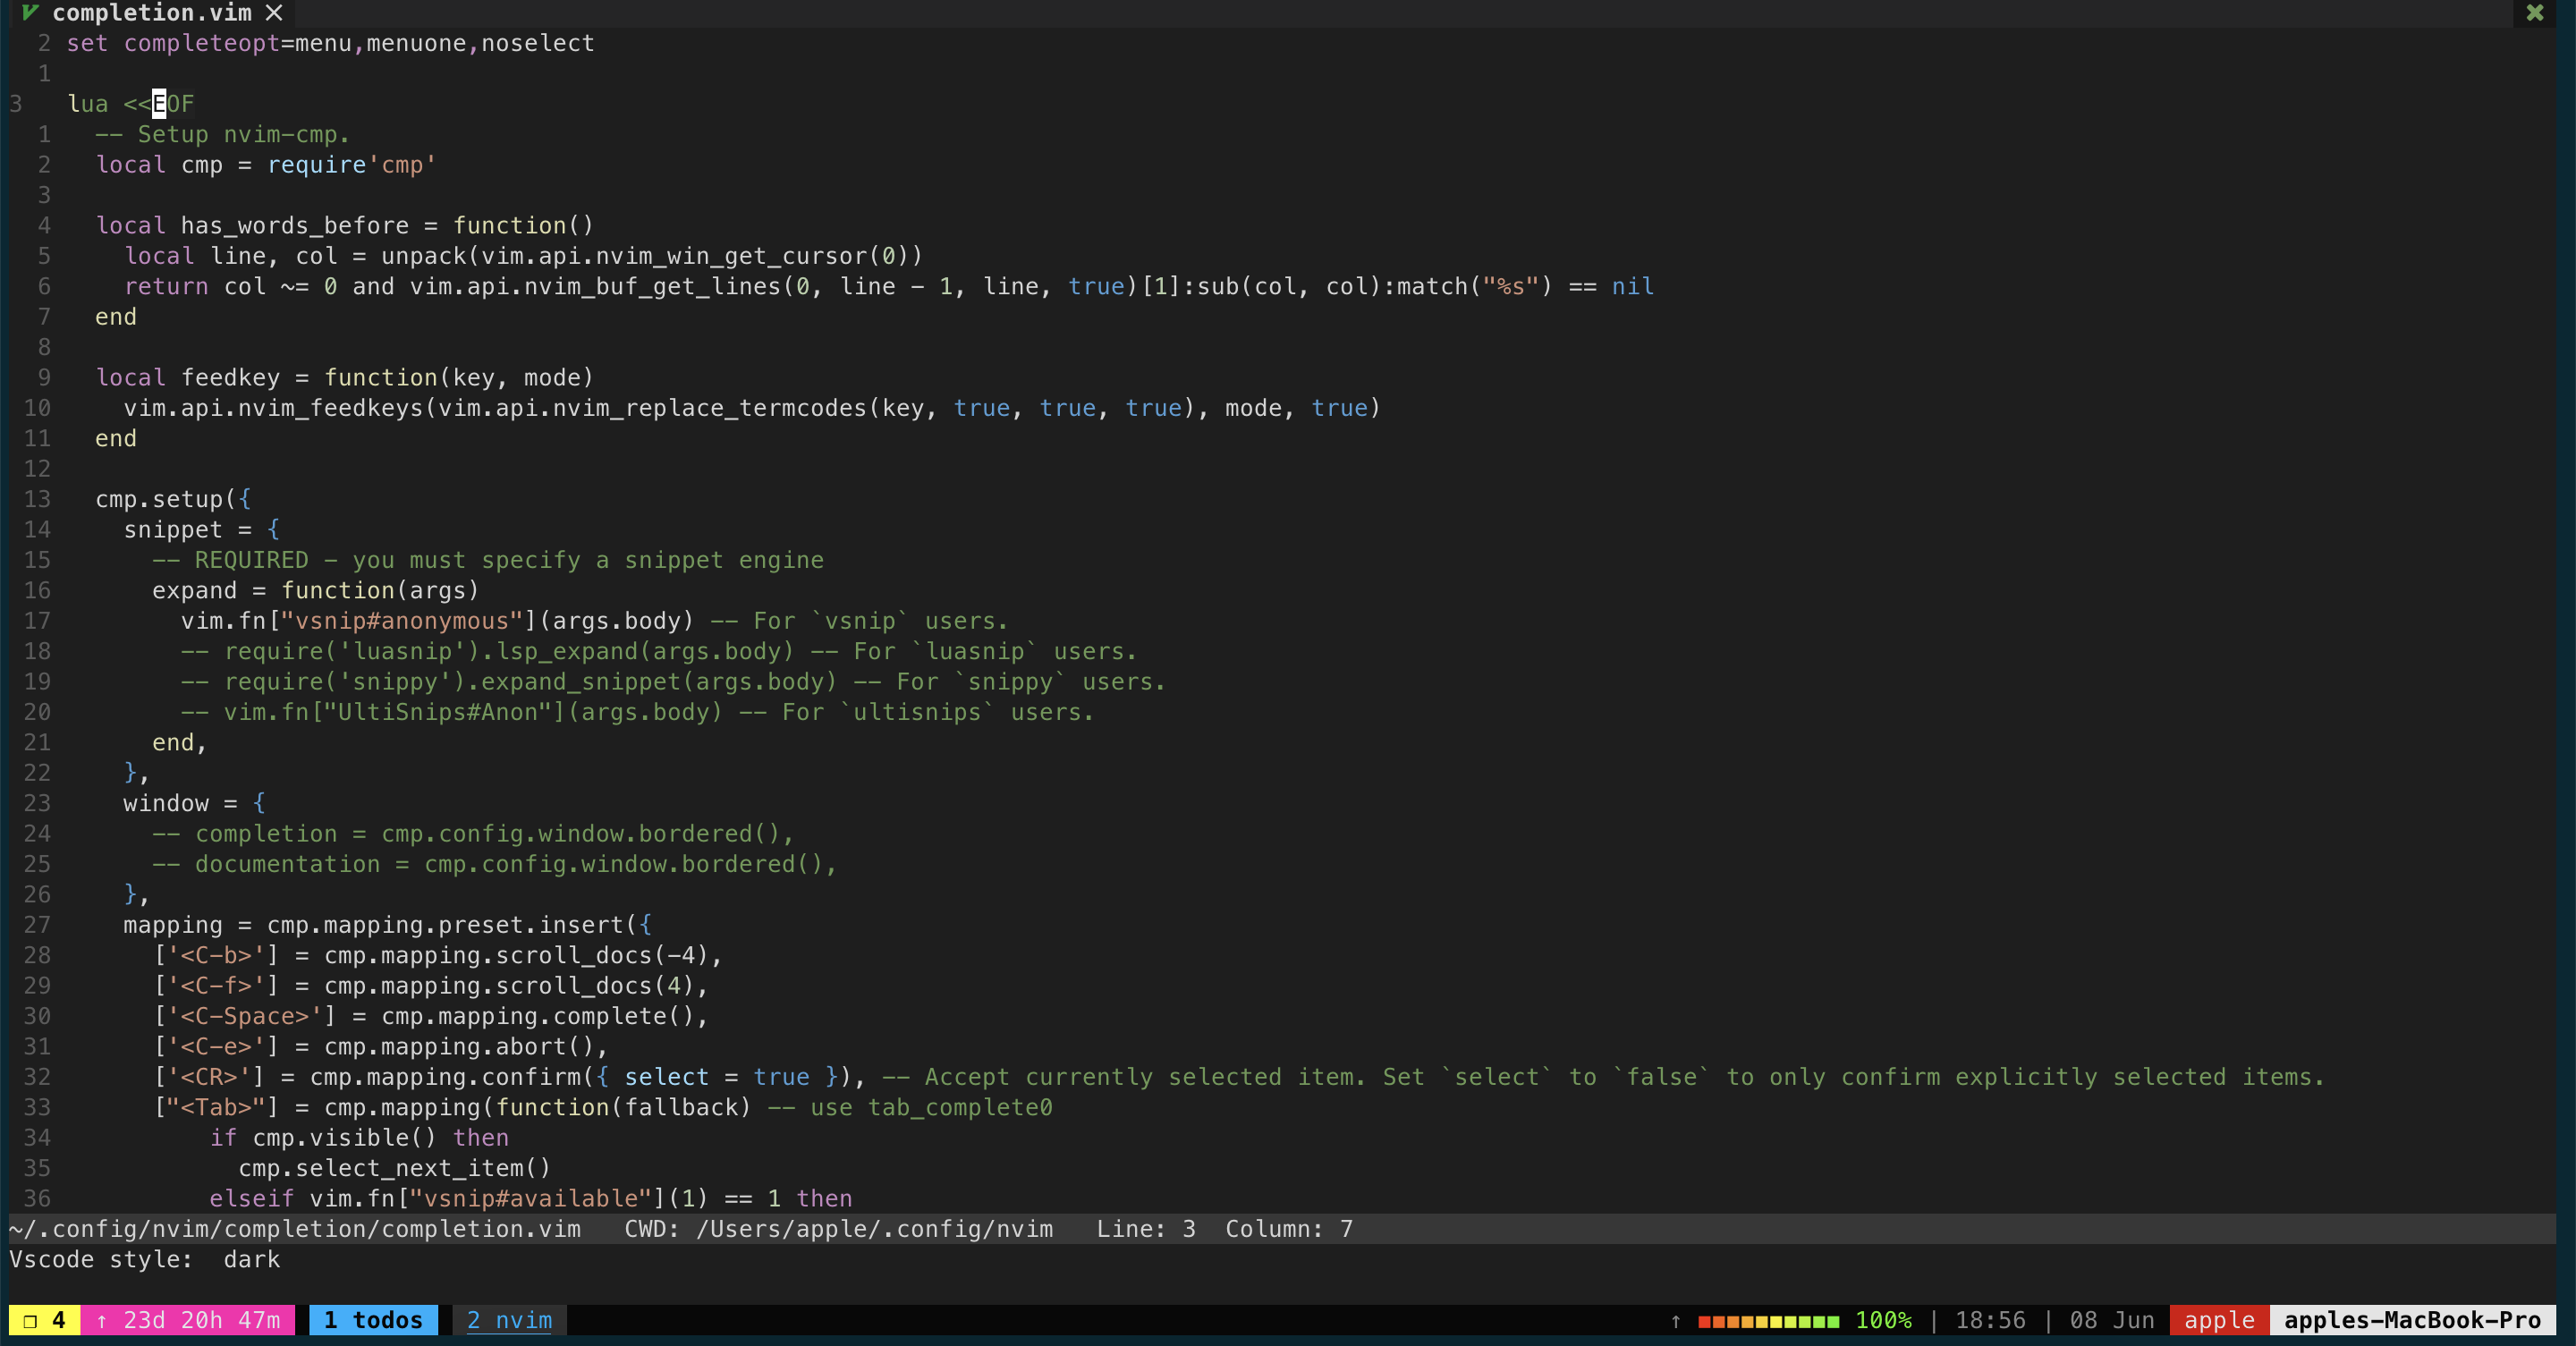Switch to tmux window 1 todos
The image size is (2576, 1346).
click(373, 1320)
